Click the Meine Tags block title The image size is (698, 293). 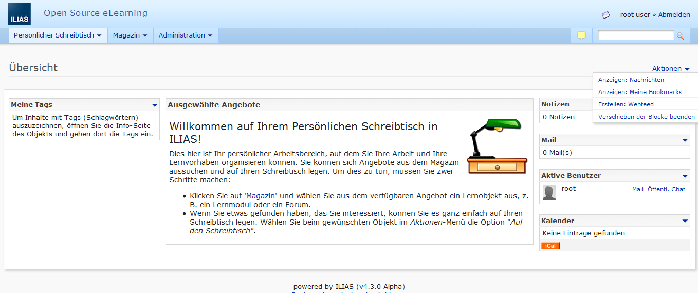coord(32,105)
